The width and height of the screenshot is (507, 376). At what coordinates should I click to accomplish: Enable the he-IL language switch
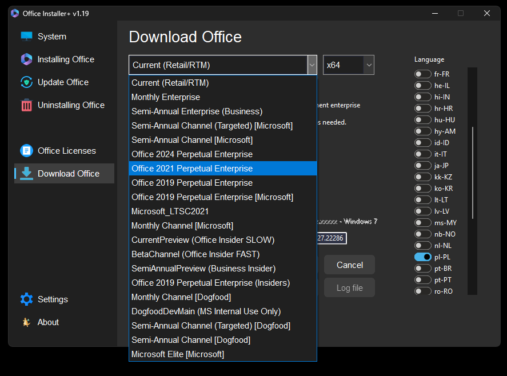pyautogui.click(x=423, y=85)
